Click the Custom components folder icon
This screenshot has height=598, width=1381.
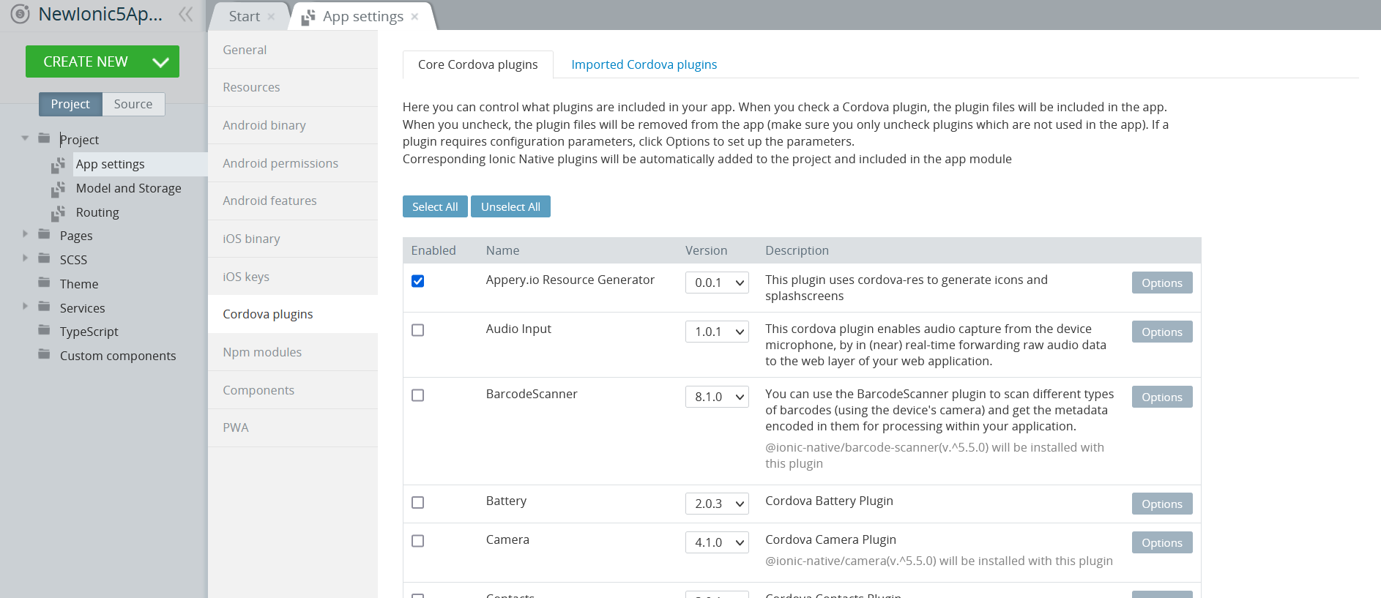click(x=45, y=354)
